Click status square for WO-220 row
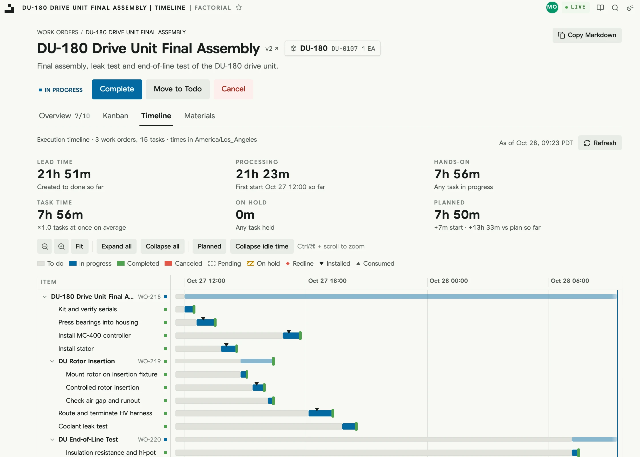Viewport: 640px width, 457px height. (165, 440)
